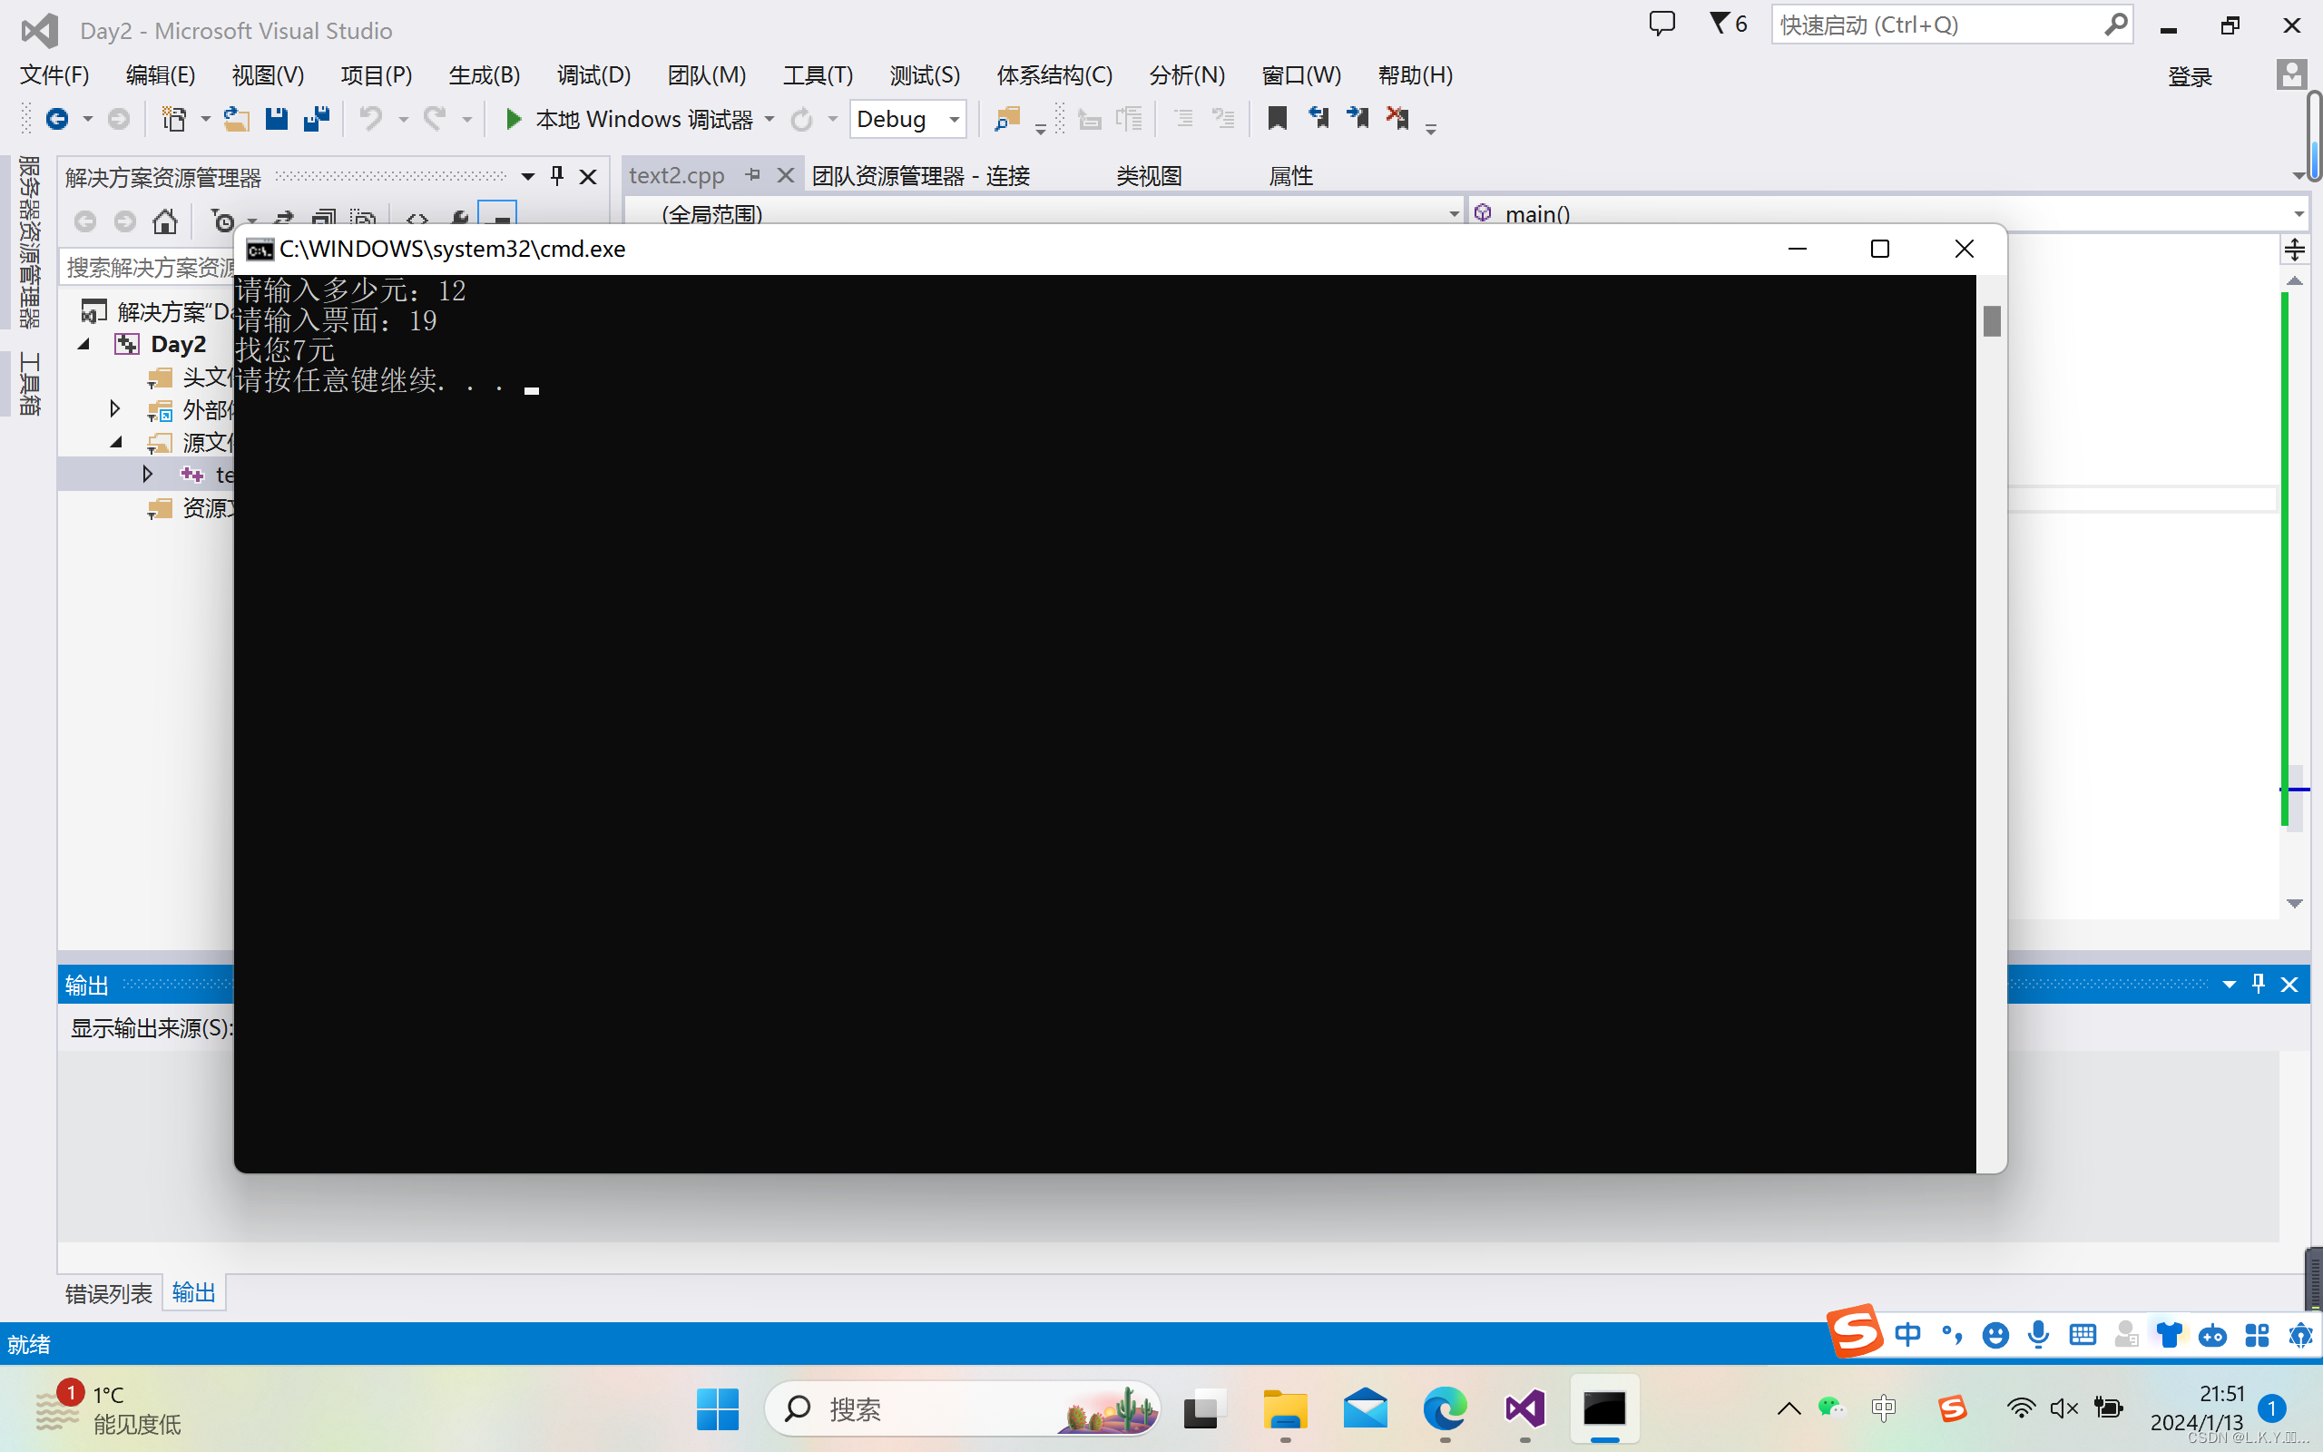Open the Debug configuration dropdown
This screenshot has height=1452, width=2323.
[x=907, y=119]
